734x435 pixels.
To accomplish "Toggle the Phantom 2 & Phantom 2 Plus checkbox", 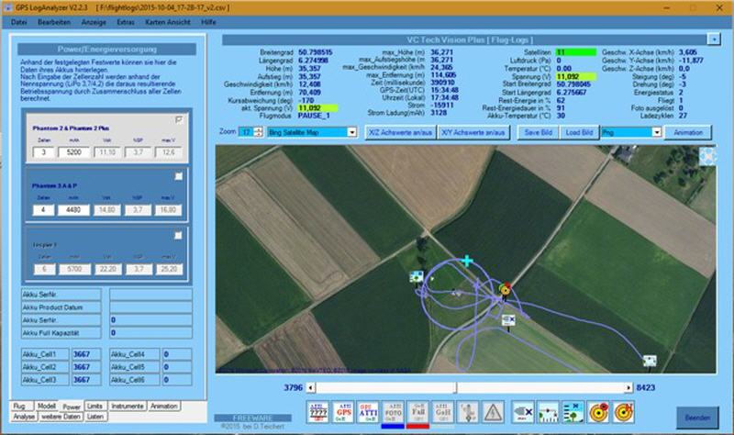I will 179,120.
